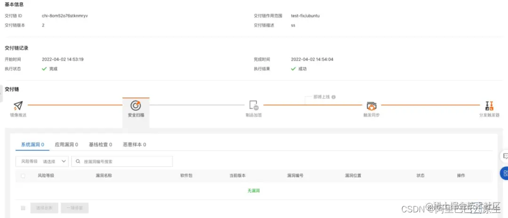Viewport: 508px width, 218px height.
Task: Click the scope value test-fix/ubuntu
Action: click(x=306, y=16)
